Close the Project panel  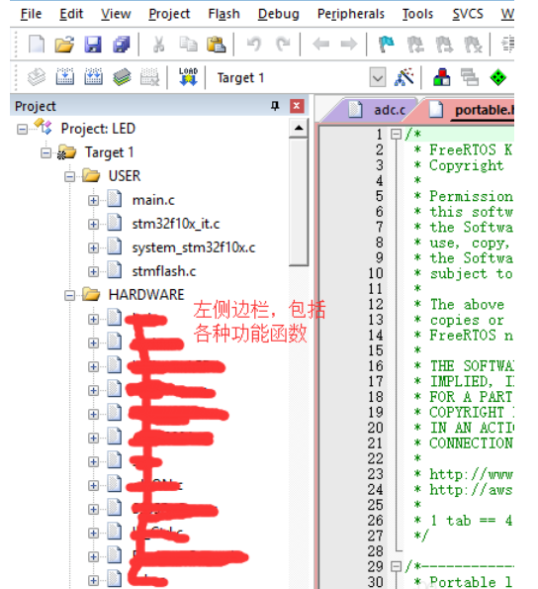(297, 106)
